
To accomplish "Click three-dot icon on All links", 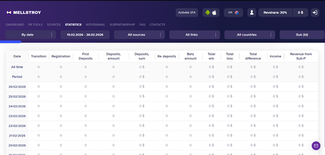I will [x=215, y=35].
